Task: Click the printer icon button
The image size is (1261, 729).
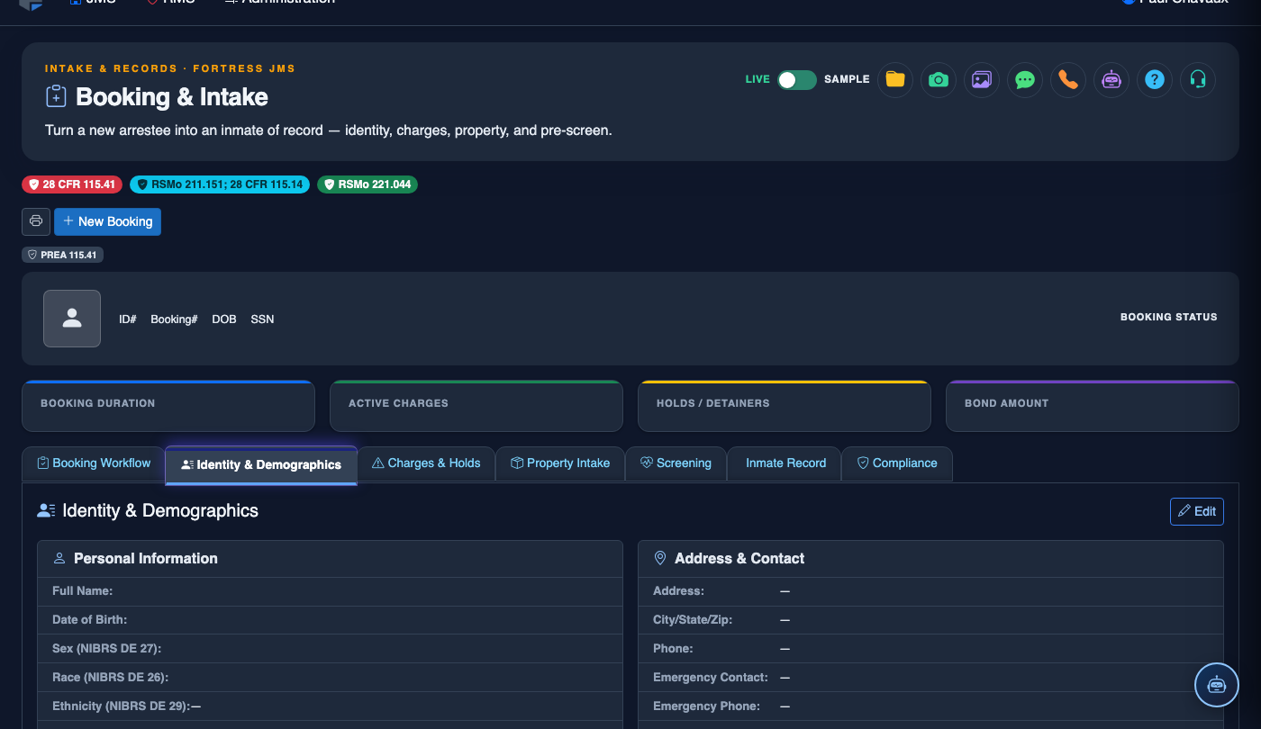Action: (x=36, y=221)
